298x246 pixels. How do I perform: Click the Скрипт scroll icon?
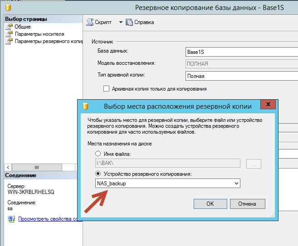pos(90,22)
